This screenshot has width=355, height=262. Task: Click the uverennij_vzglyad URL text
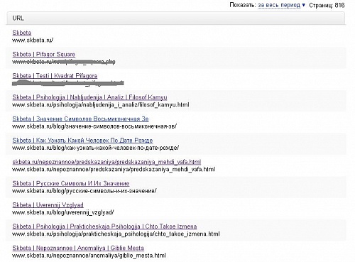point(63,212)
